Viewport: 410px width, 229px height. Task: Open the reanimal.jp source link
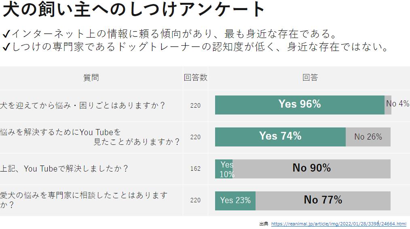[338, 224]
